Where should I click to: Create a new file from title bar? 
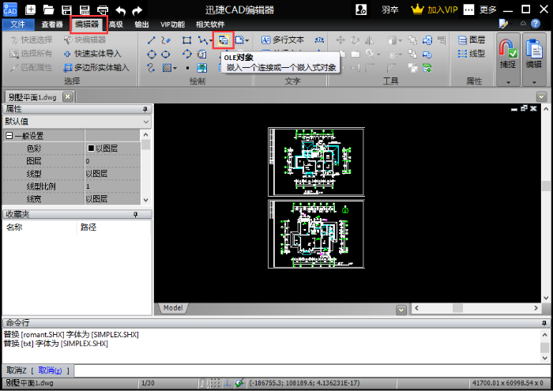click(x=30, y=9)
